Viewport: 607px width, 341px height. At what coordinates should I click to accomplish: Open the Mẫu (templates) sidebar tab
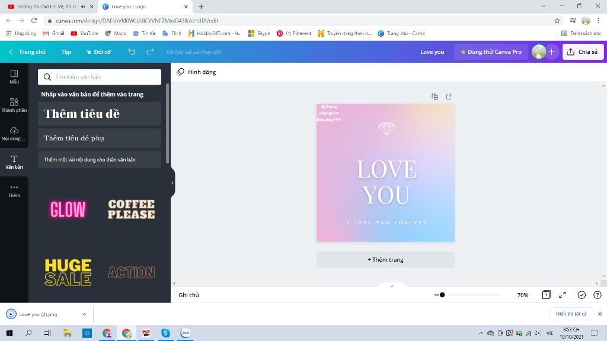click(x=14, y=76)
